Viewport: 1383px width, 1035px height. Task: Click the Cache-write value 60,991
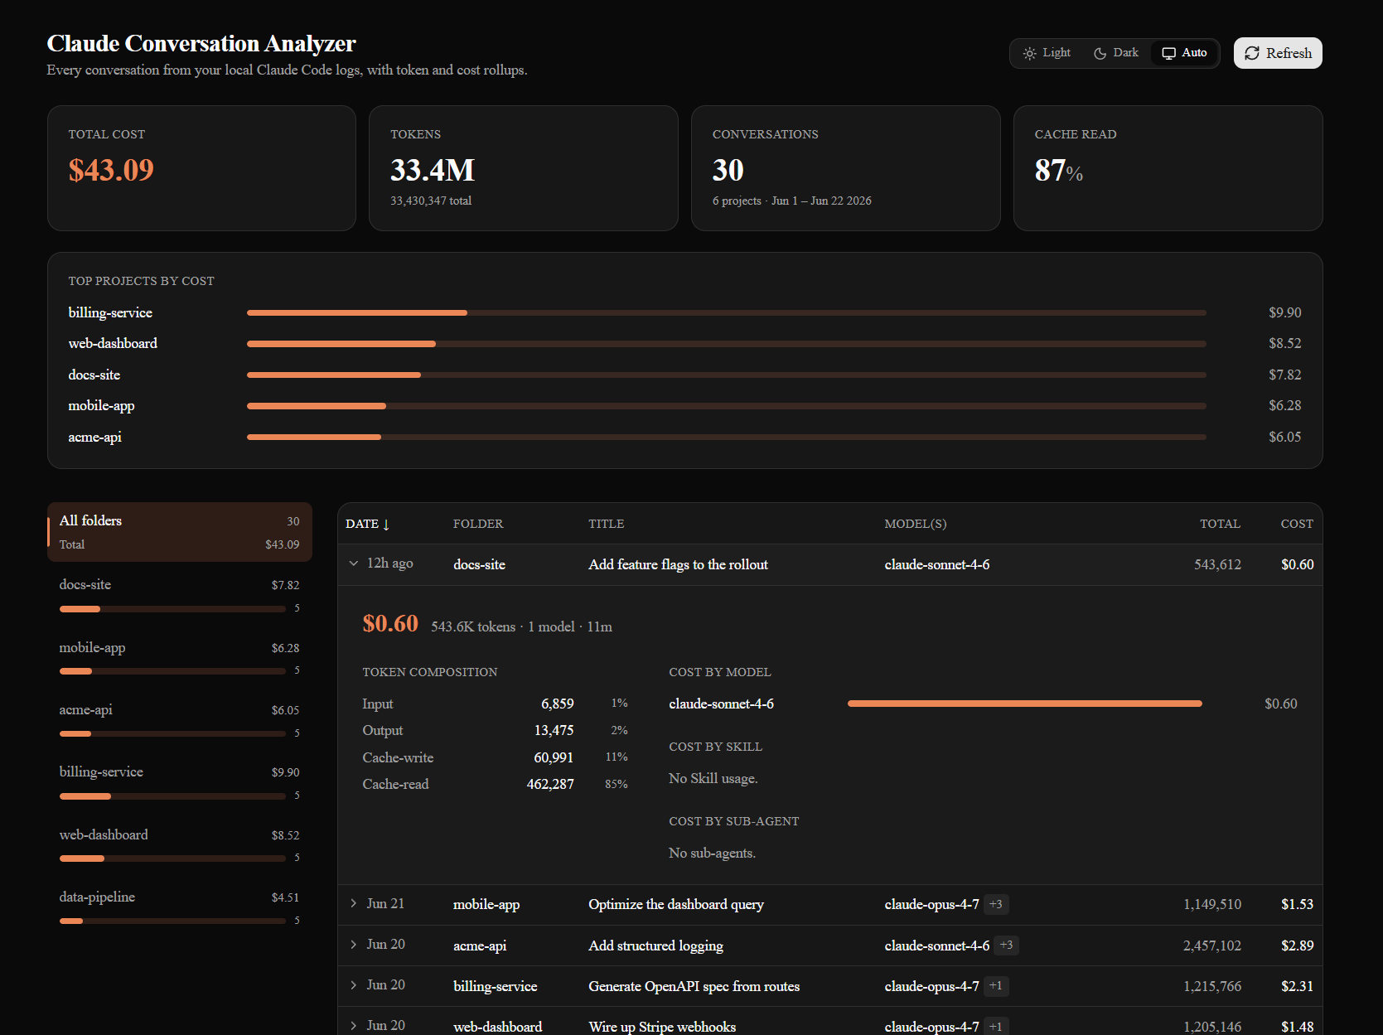(554, 757)
